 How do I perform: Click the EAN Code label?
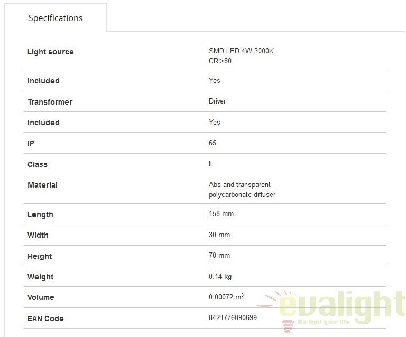45,319
